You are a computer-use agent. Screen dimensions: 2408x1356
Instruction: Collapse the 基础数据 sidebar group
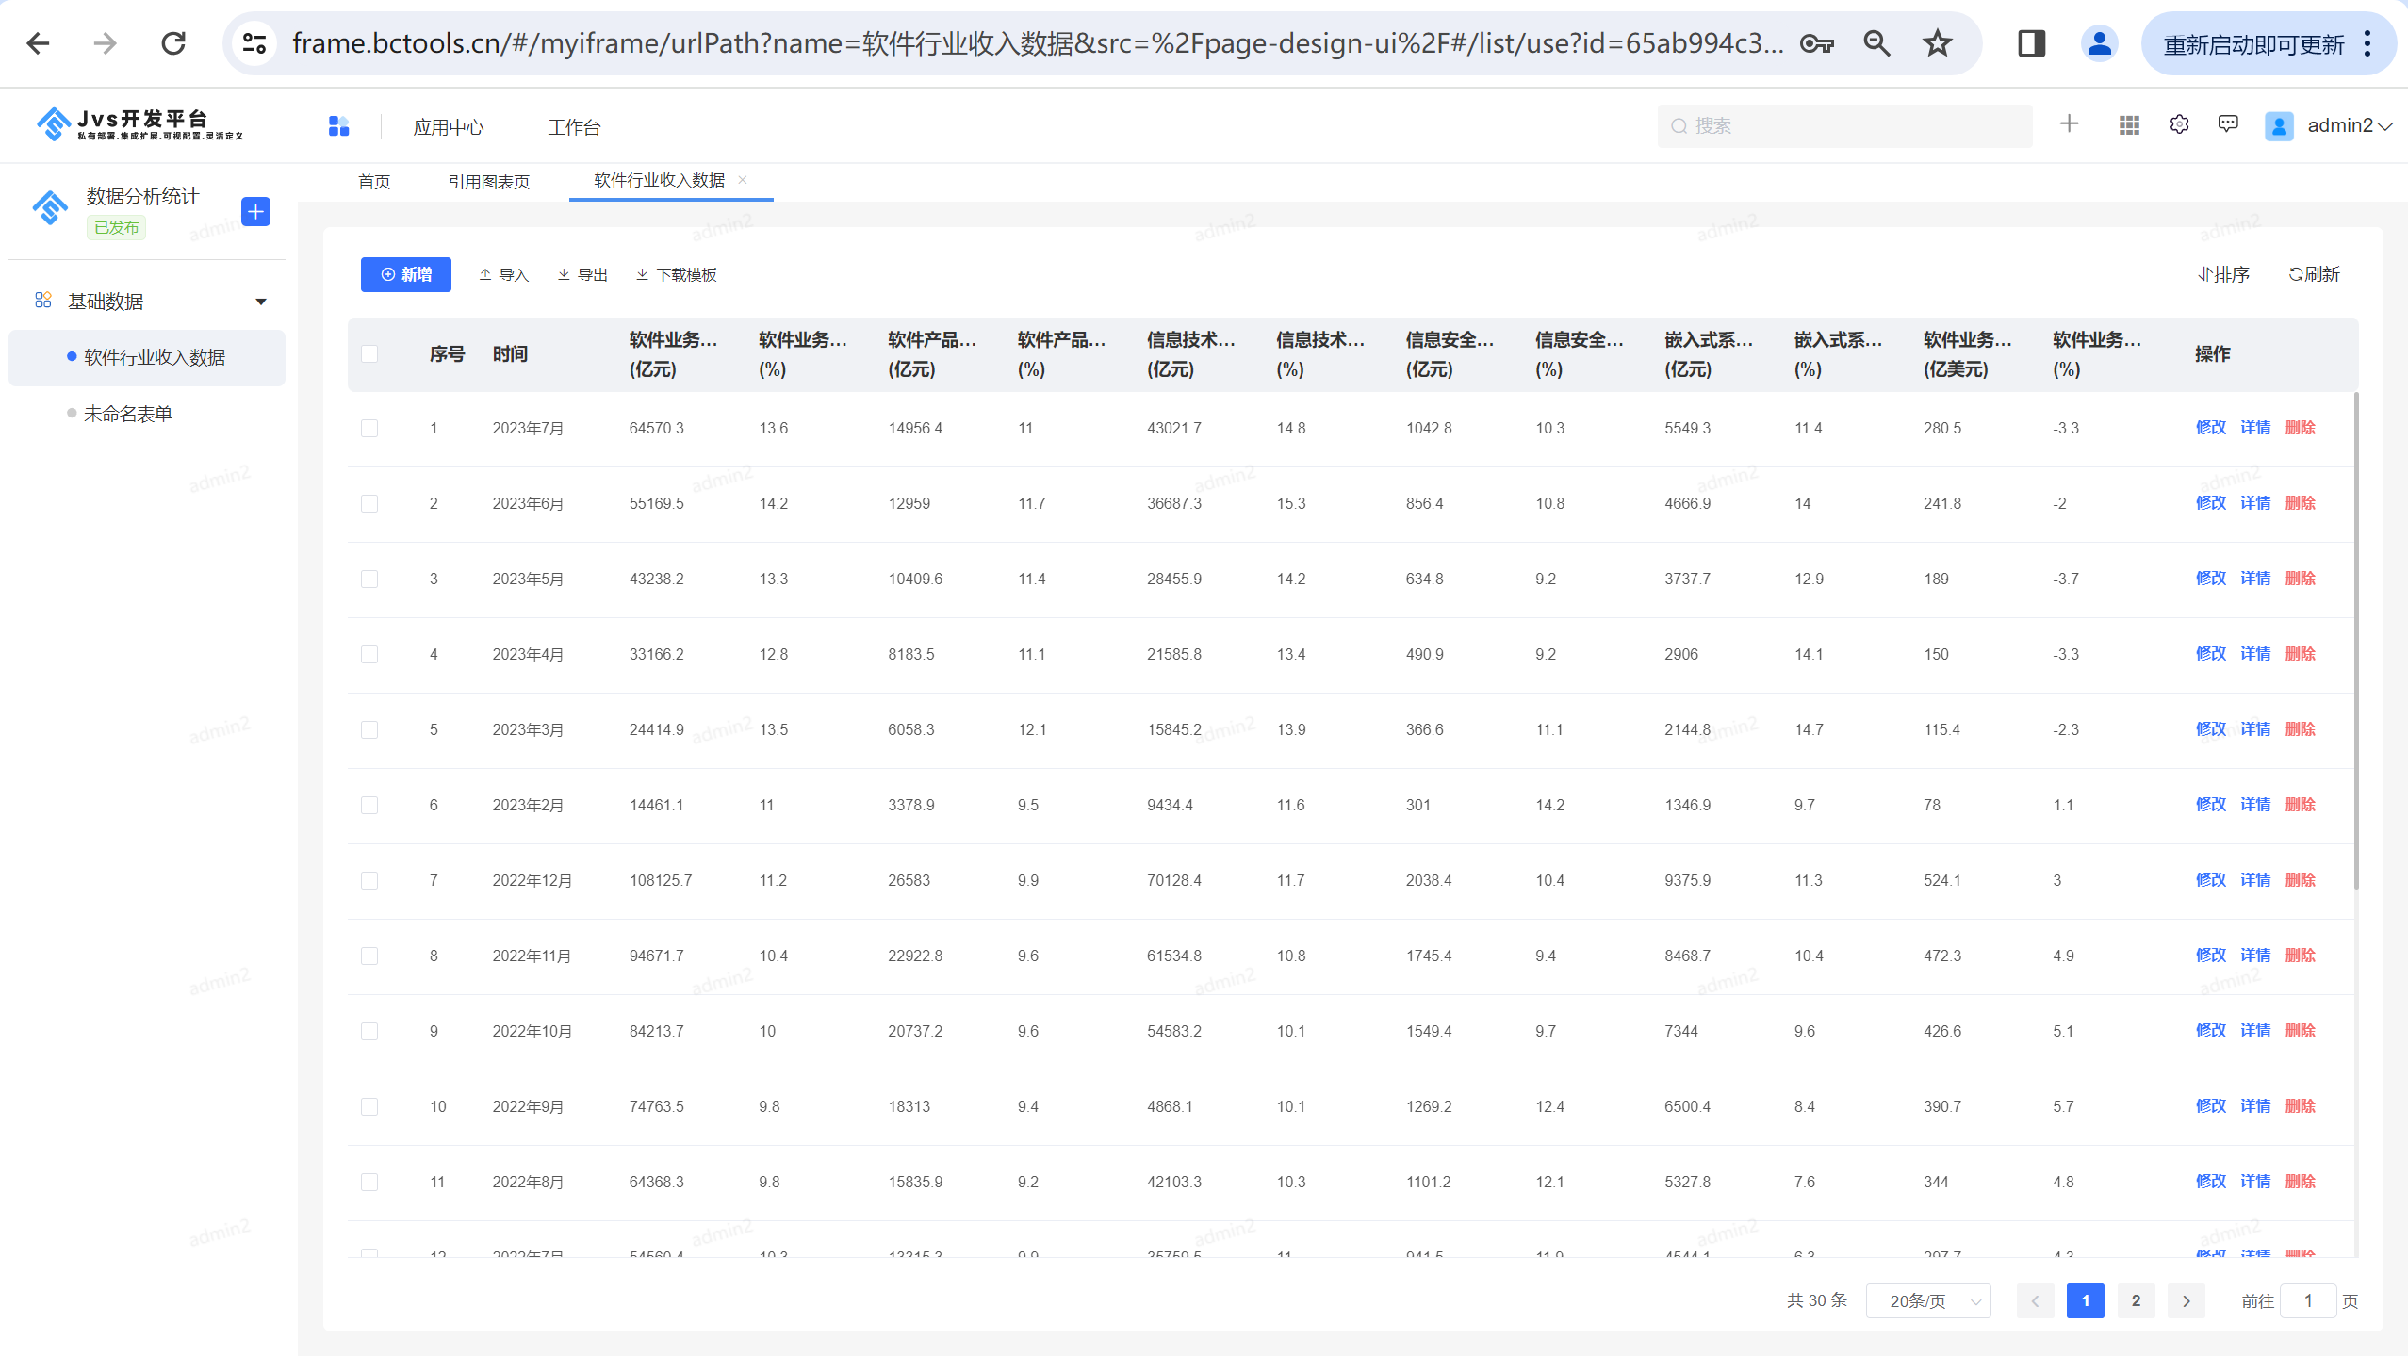pos(261,302)
